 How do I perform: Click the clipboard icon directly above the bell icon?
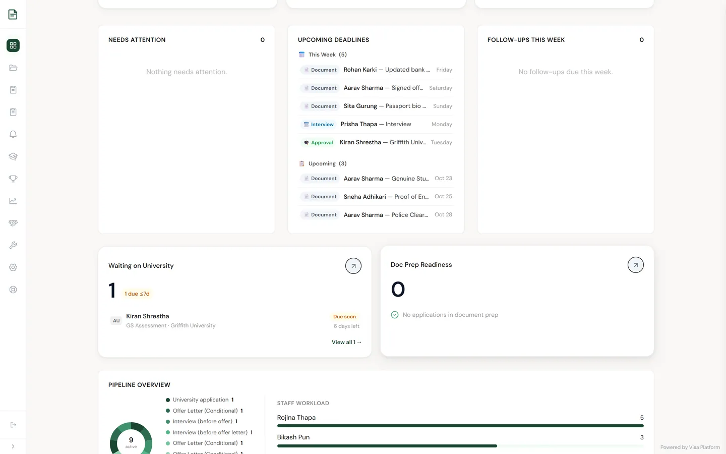coord(13,112)
